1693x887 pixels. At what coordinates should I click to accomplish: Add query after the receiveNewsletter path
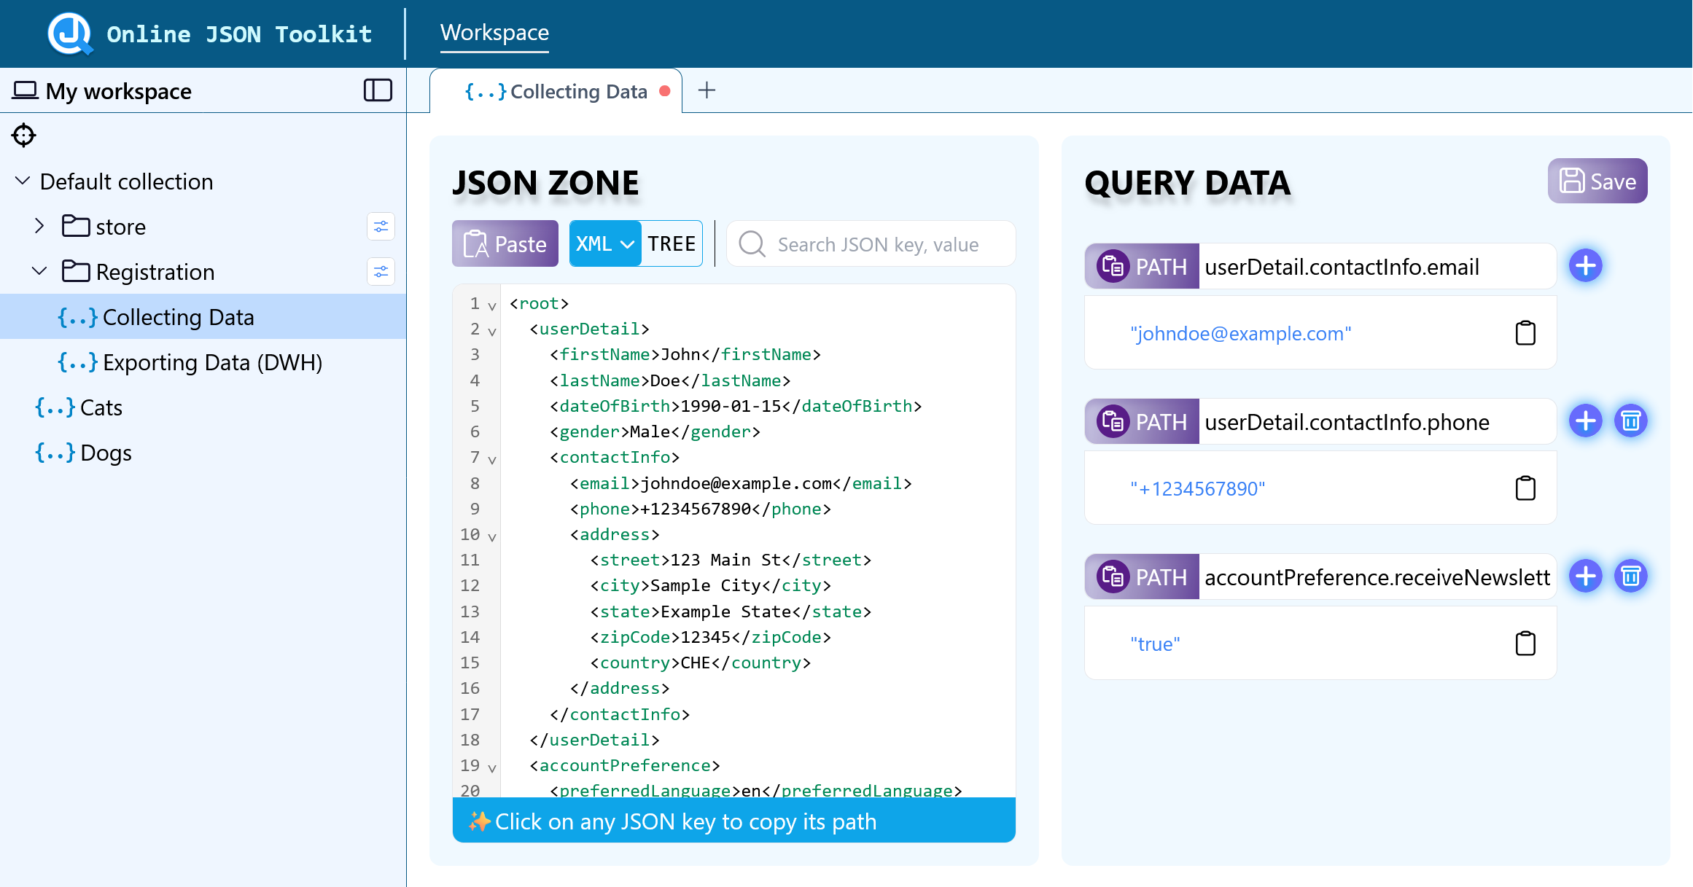[x=1586, y=577]
